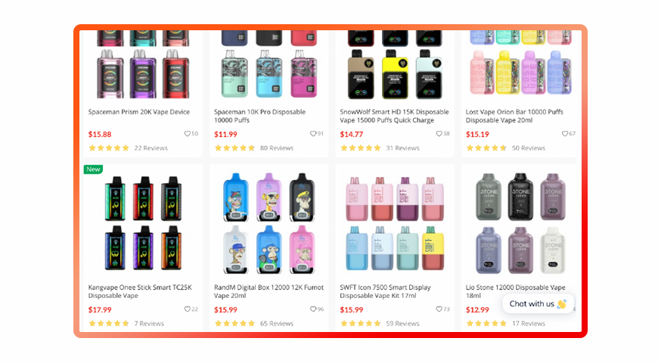Open the 31 Reviews for SnowWolf

(402, 148)
